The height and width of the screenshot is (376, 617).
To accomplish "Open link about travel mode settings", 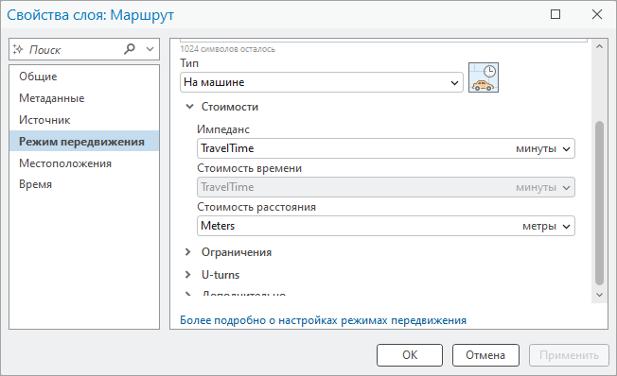I will coord(323,320).
